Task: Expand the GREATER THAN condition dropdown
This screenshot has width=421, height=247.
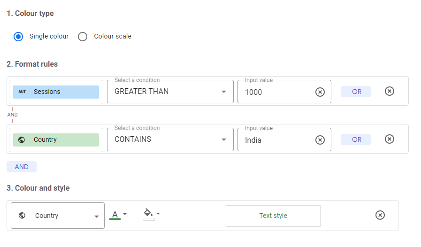Action: [170, 92]
